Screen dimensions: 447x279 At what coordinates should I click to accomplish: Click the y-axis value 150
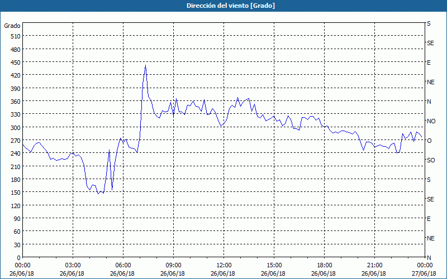[16, 193]
